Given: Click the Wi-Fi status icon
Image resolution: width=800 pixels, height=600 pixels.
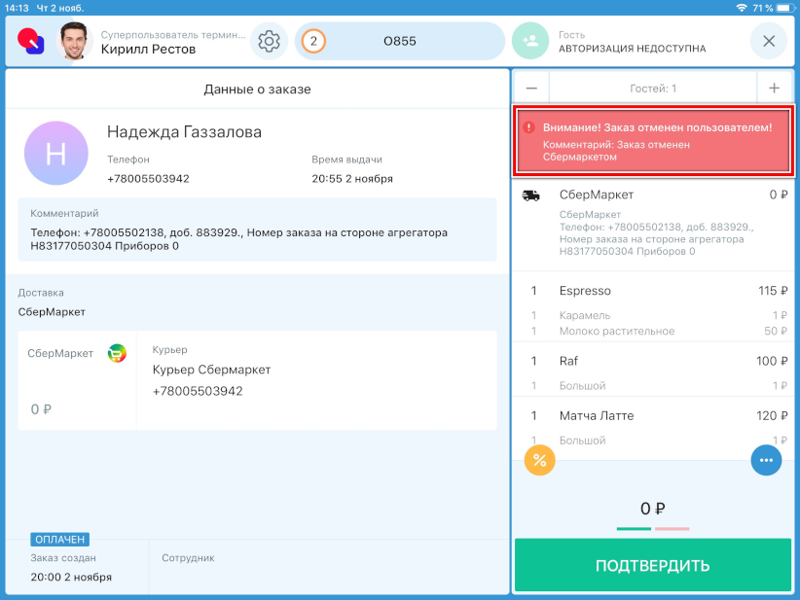Looking at the screenshot, I should (742, 8).
